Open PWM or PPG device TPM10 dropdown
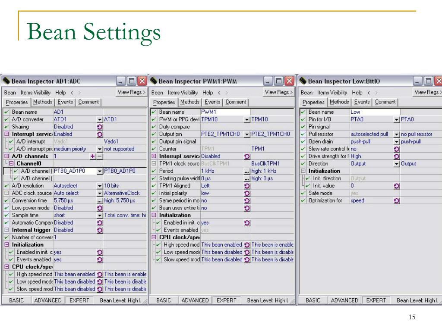The height and width of the screenshot is (331, 442). click(x=247, y=120)
